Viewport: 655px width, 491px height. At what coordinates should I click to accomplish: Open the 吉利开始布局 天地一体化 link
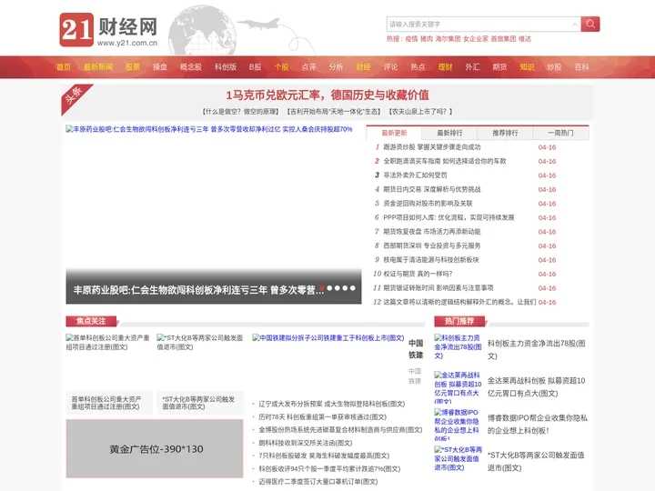point(334,112)
